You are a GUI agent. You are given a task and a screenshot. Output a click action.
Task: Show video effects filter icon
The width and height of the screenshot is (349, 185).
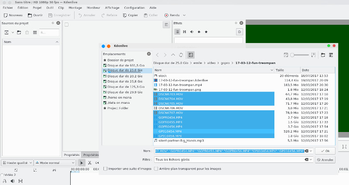[x=185, y=32]
